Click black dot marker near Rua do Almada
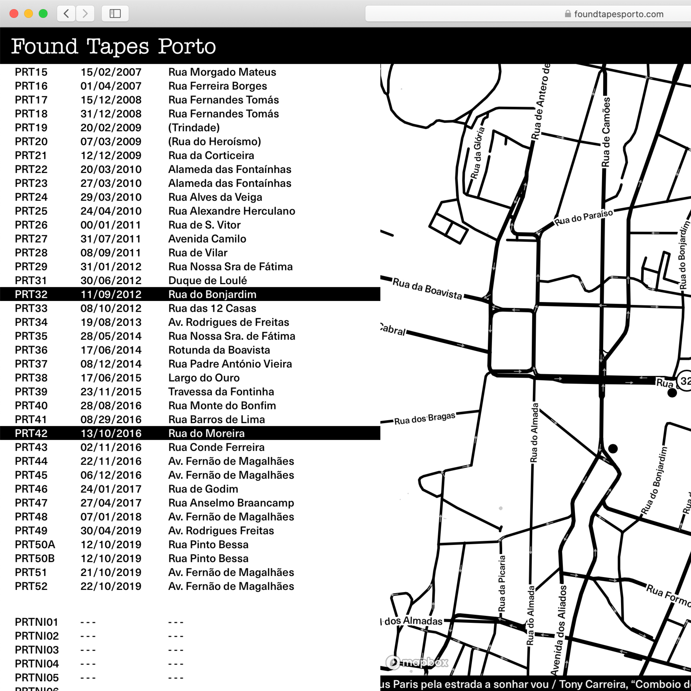Image resolution: width=691 pixels, height=691 pixels. pyautogui.click(x=613, y=449)
